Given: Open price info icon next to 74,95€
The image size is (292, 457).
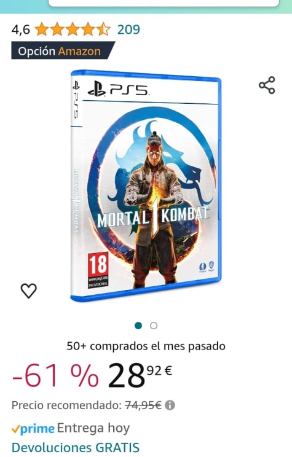Looking at the screenshot, I should (170, 405).
